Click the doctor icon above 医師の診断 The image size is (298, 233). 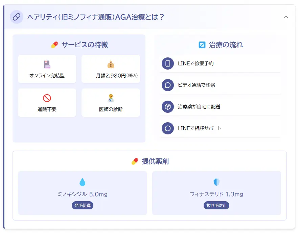click(111, 98)
